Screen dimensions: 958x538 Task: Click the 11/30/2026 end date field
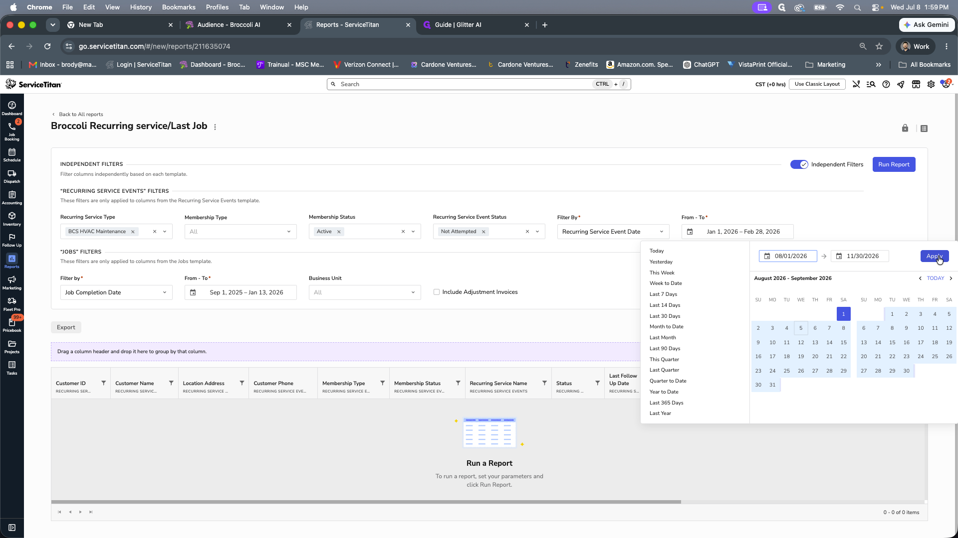click(x=860, y=256)
